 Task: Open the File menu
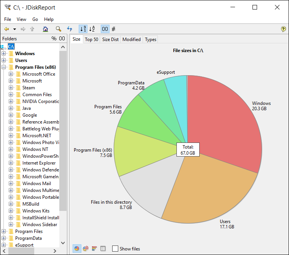click(8, 19)
